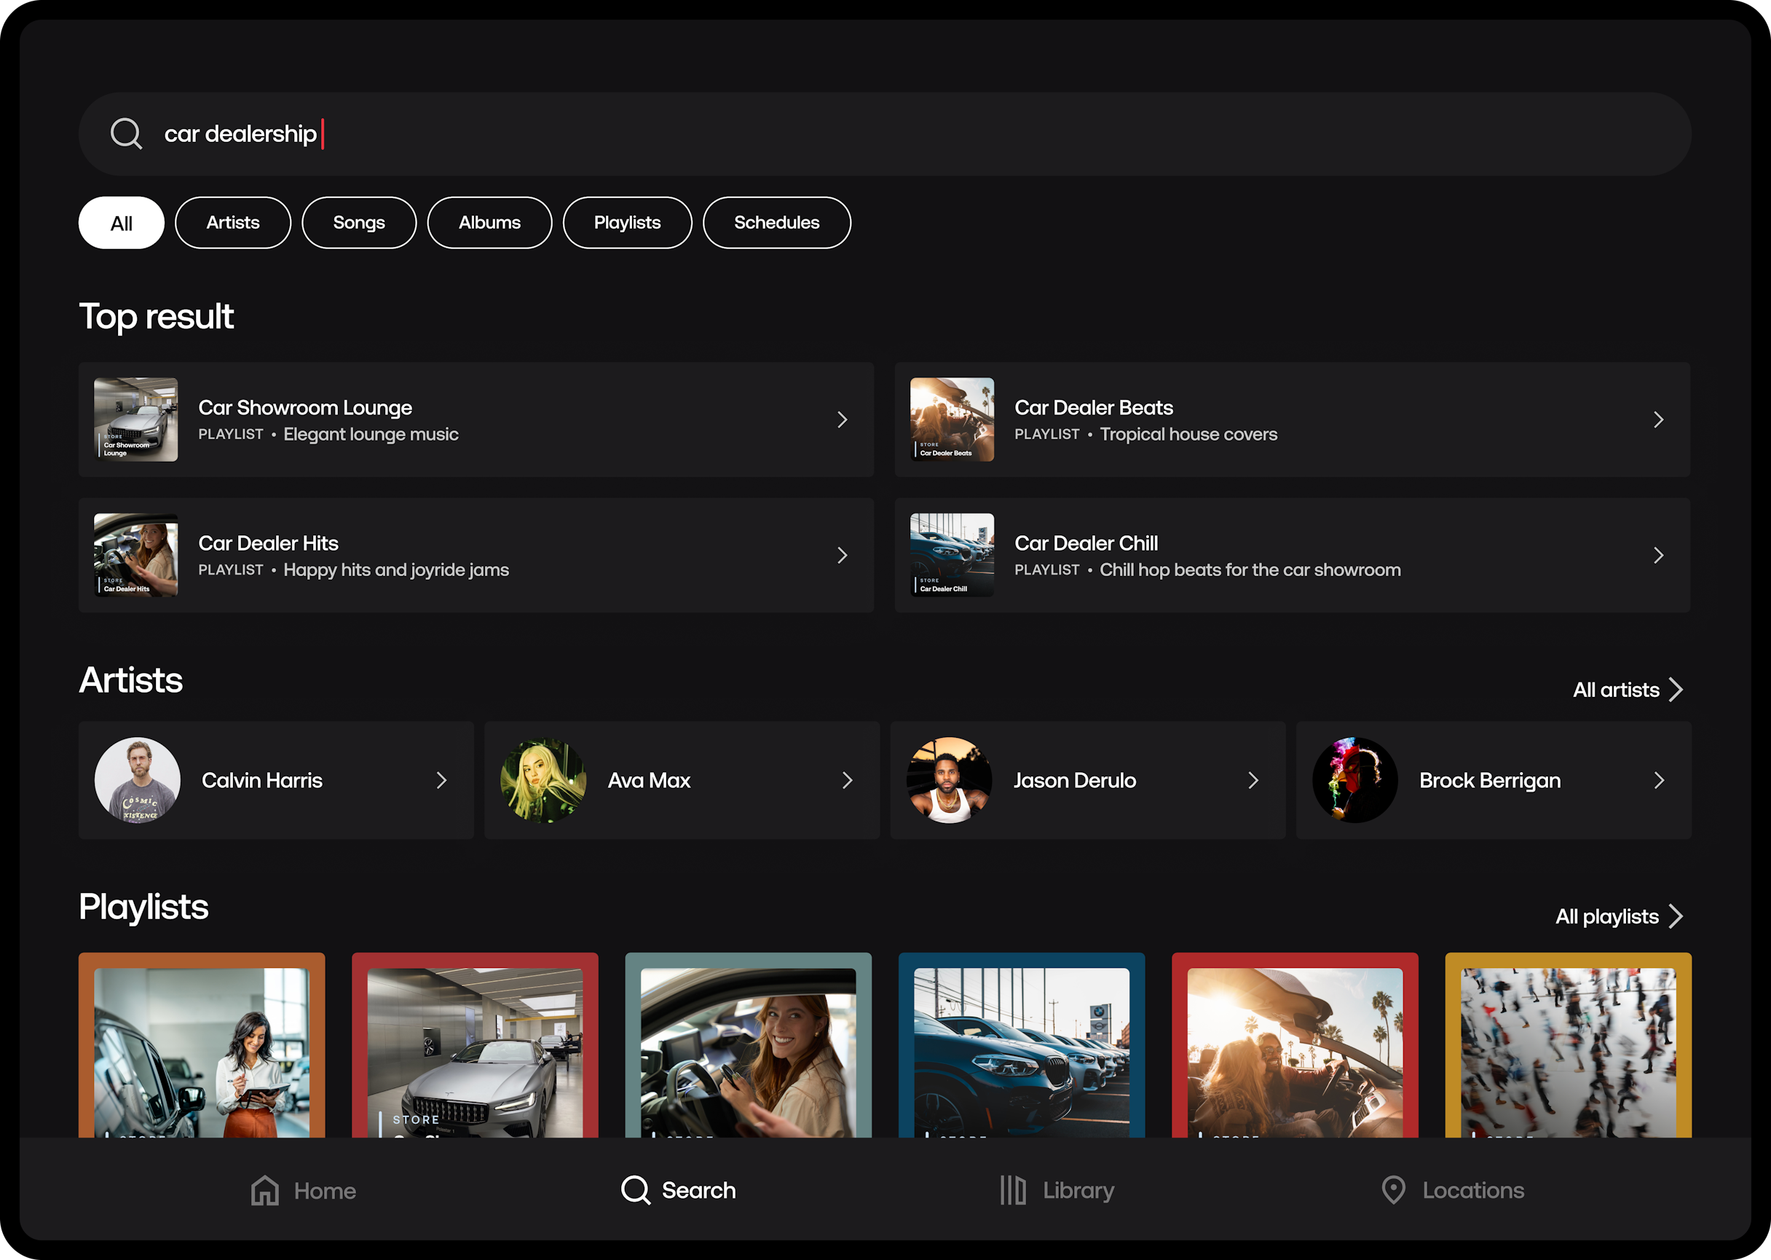Open Ava Max artist avatar
The width and height of the screenshot is (1771, 1260).
(x=543, y=780)
